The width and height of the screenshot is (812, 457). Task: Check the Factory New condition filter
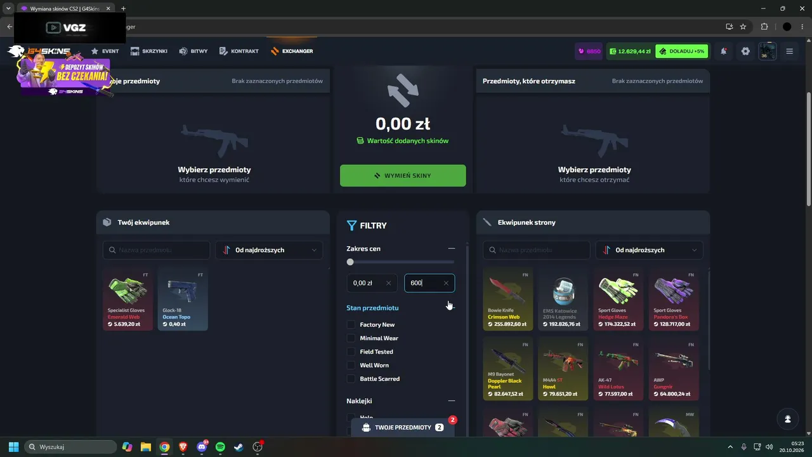click(x=351, y=325)
